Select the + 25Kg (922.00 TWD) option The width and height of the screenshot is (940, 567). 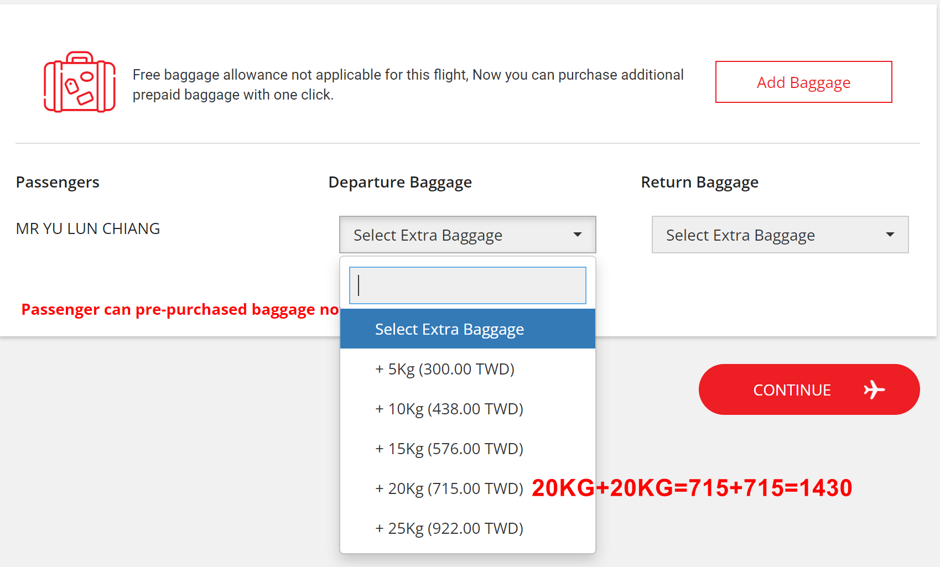click(x=449, y=528)
